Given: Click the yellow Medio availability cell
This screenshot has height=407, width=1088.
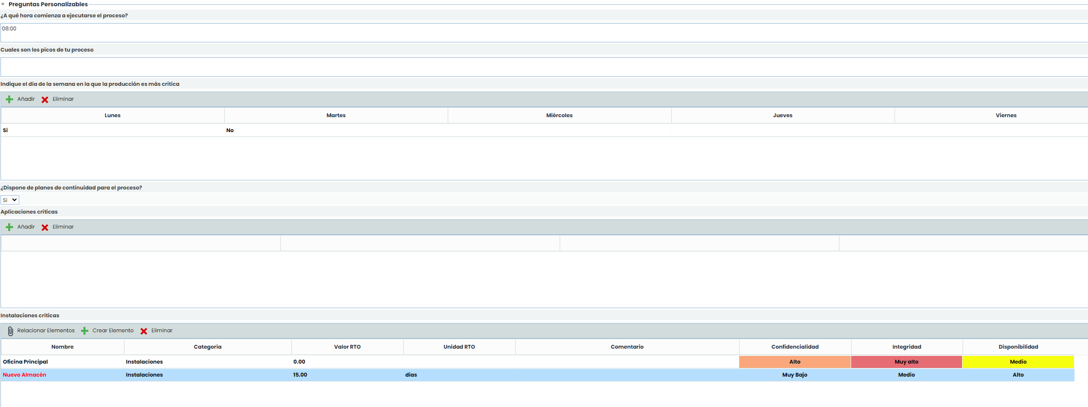Looking at the screenshot, I should [1018, 362].
